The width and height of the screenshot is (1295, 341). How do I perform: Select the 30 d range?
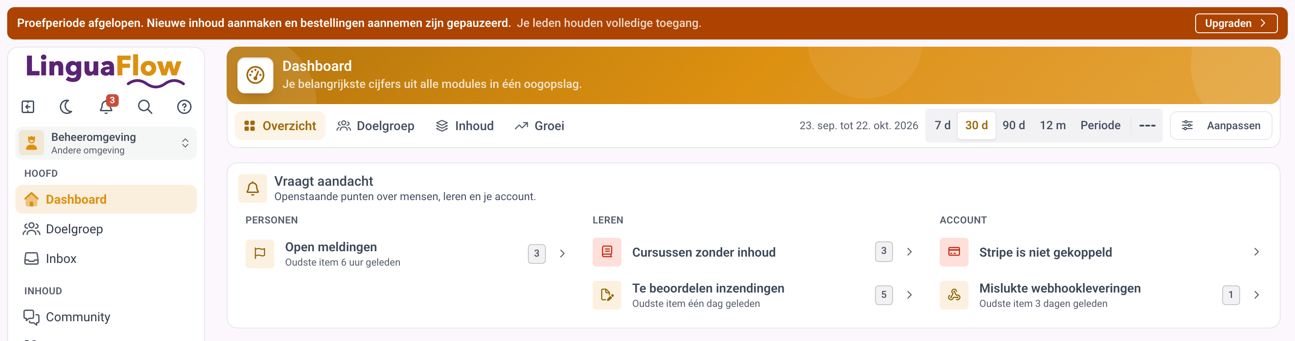tap(976, 125)
